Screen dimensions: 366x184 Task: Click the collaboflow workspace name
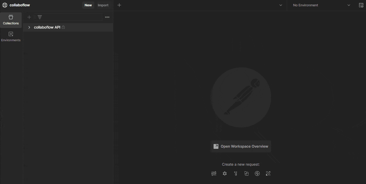(x=20, y=5)
